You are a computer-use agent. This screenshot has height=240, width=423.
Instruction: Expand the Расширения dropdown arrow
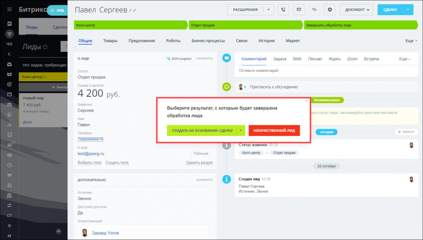coord(269,10)
